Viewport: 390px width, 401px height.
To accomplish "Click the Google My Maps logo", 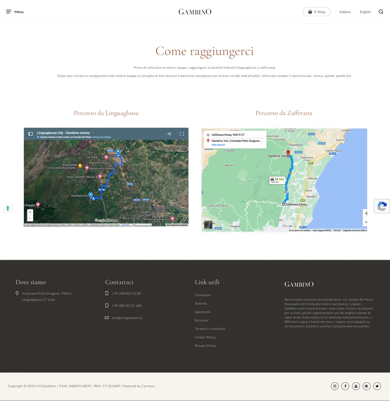I will pos(106,220).
